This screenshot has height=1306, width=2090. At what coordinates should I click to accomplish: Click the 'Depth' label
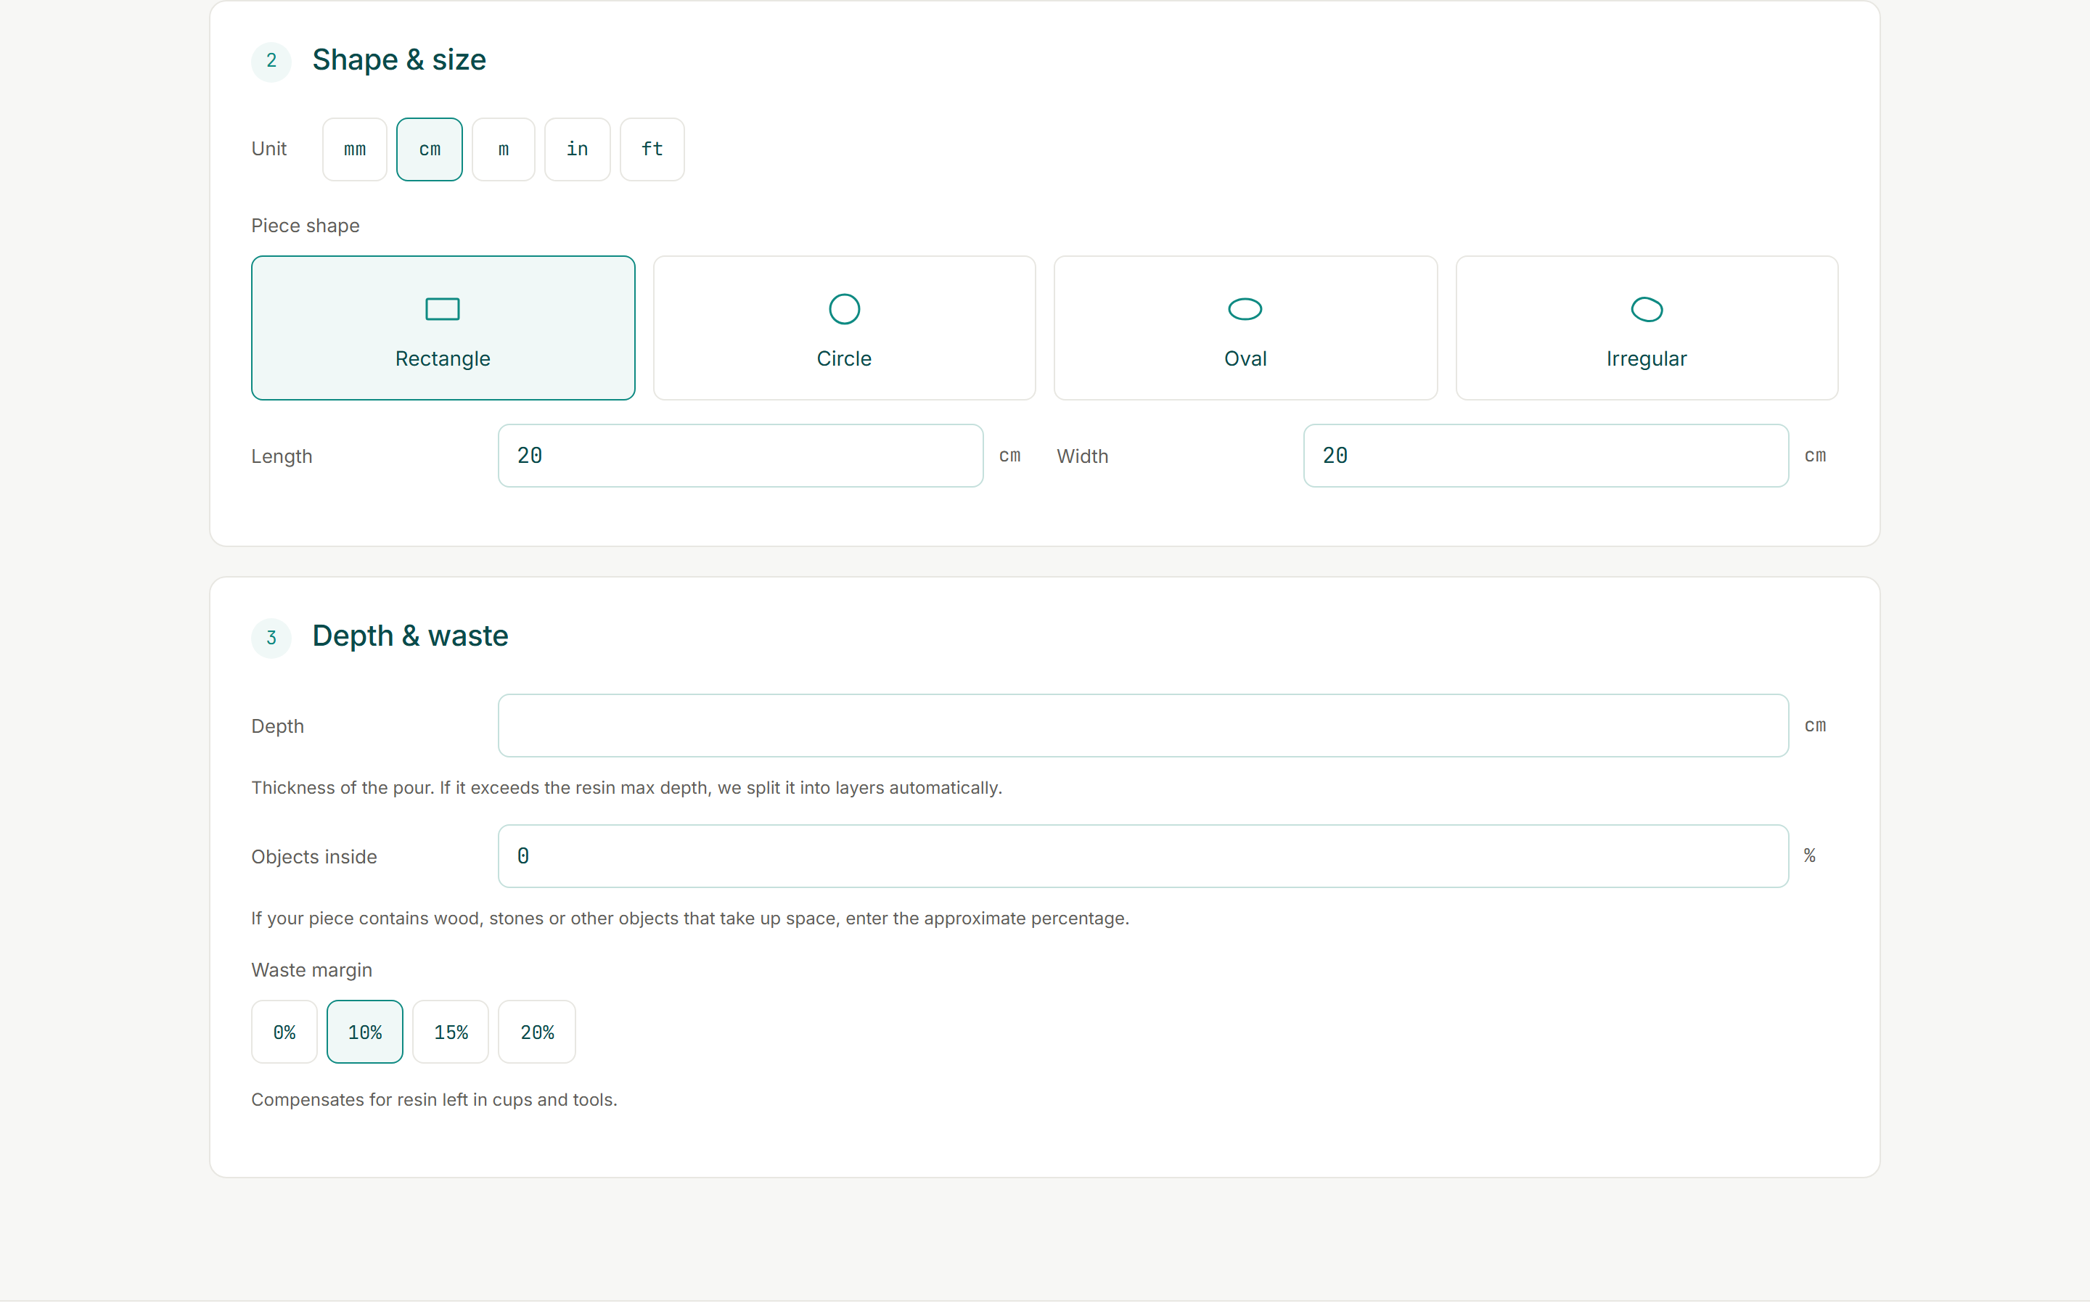click(277, 726)
